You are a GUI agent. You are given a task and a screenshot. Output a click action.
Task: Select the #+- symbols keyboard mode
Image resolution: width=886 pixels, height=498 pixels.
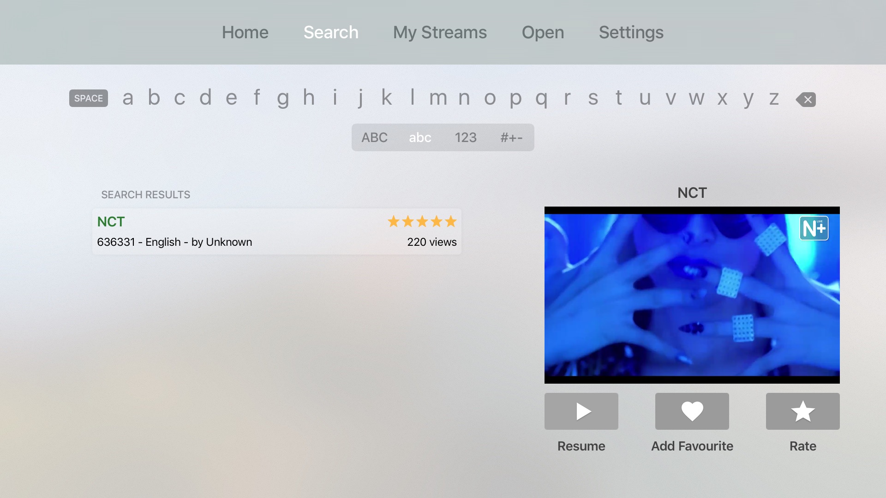coord(511,137)
